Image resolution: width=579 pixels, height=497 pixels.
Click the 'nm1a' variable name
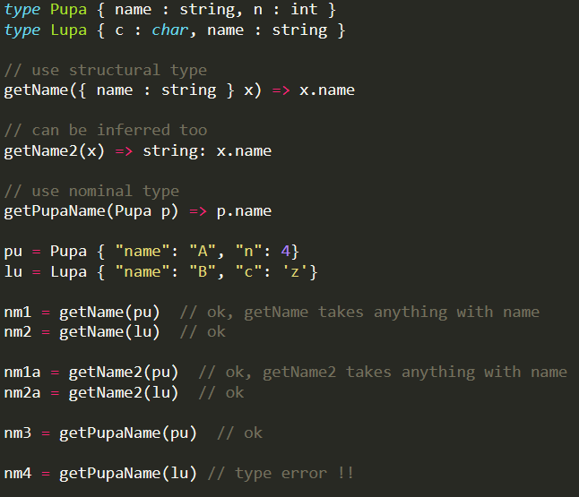click(x=22, y=373)
